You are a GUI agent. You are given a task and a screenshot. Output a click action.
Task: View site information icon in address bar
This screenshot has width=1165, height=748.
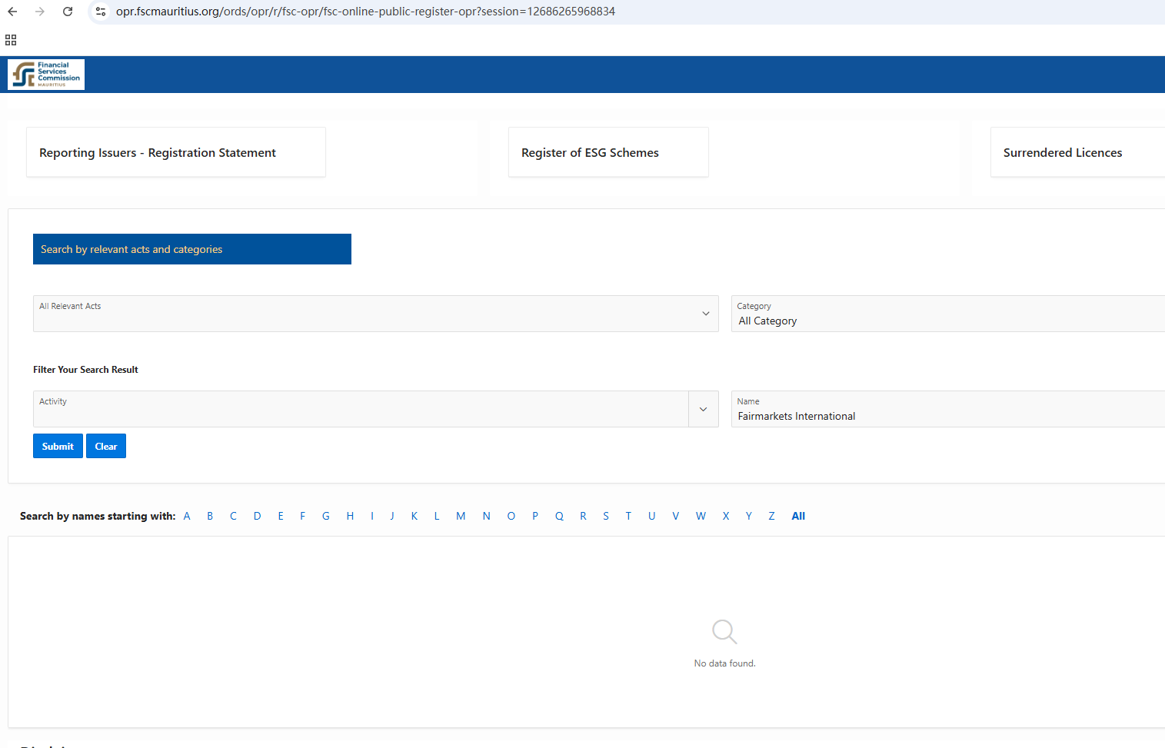tap(101, 12)
